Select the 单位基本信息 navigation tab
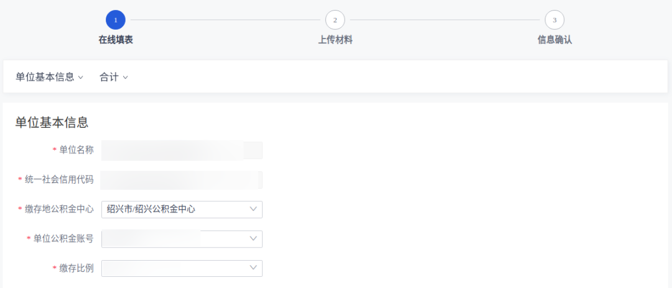 [45, 77]
